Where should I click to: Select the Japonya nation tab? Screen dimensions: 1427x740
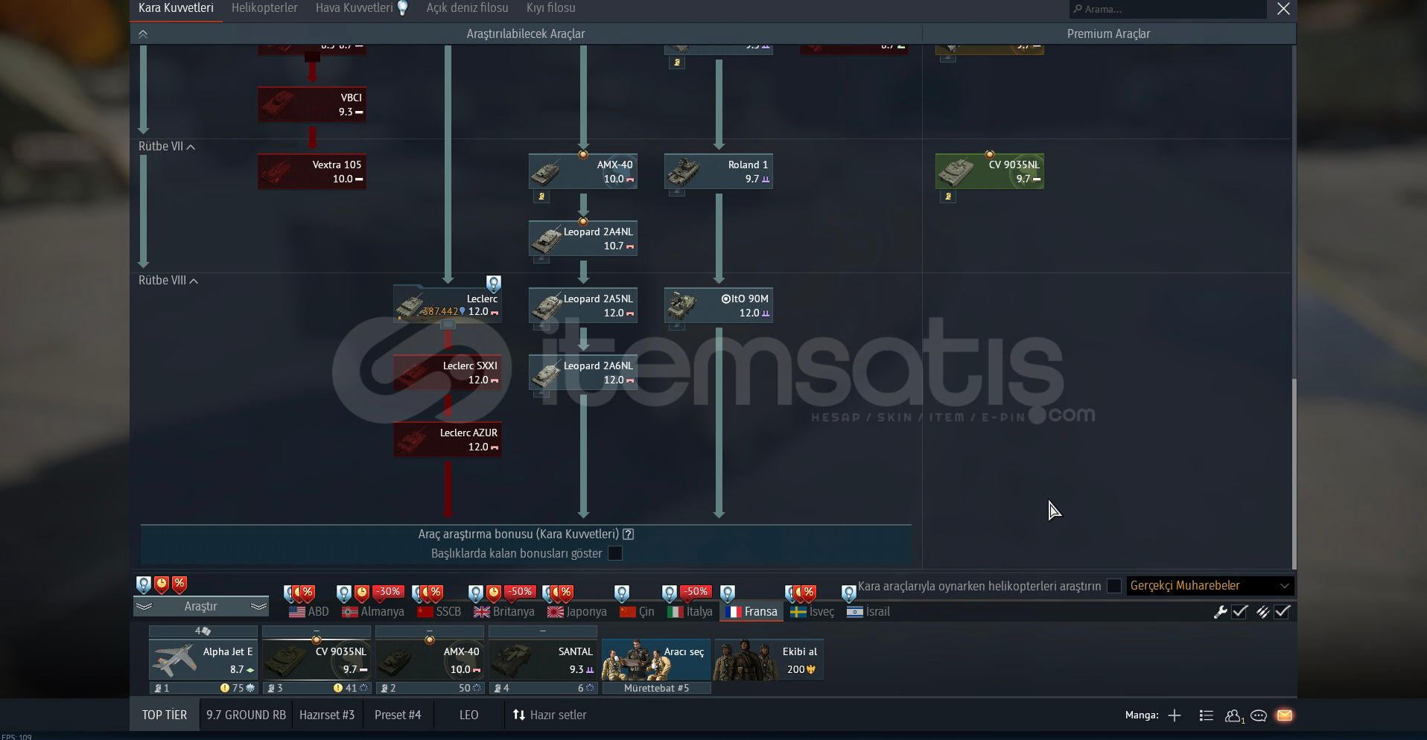(x=577, y=612)
